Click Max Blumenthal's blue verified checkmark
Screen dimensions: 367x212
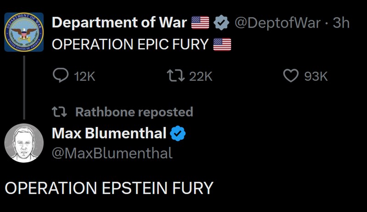178,133
